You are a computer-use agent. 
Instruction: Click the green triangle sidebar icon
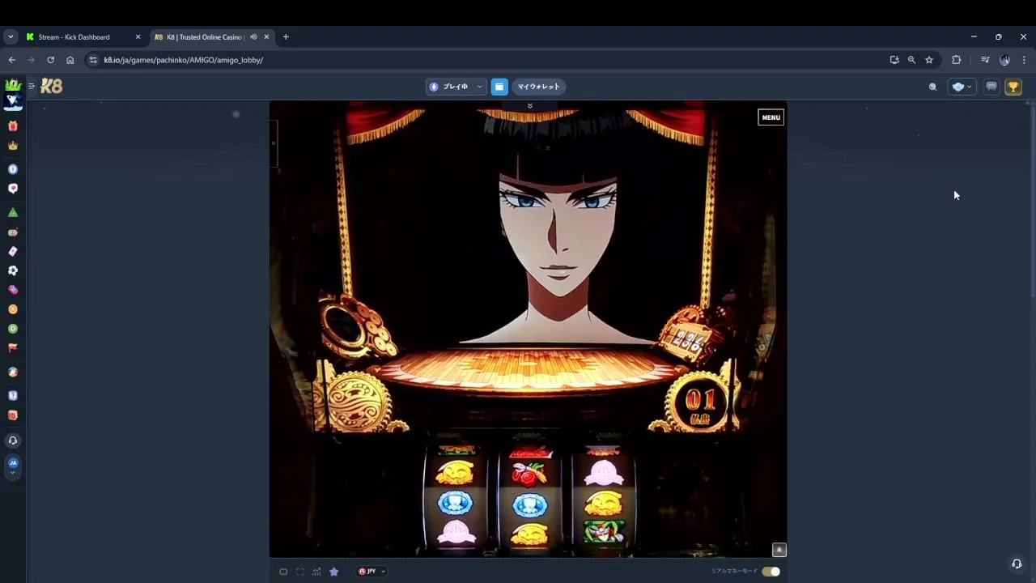pyautogui.click(x=13, y=212)
